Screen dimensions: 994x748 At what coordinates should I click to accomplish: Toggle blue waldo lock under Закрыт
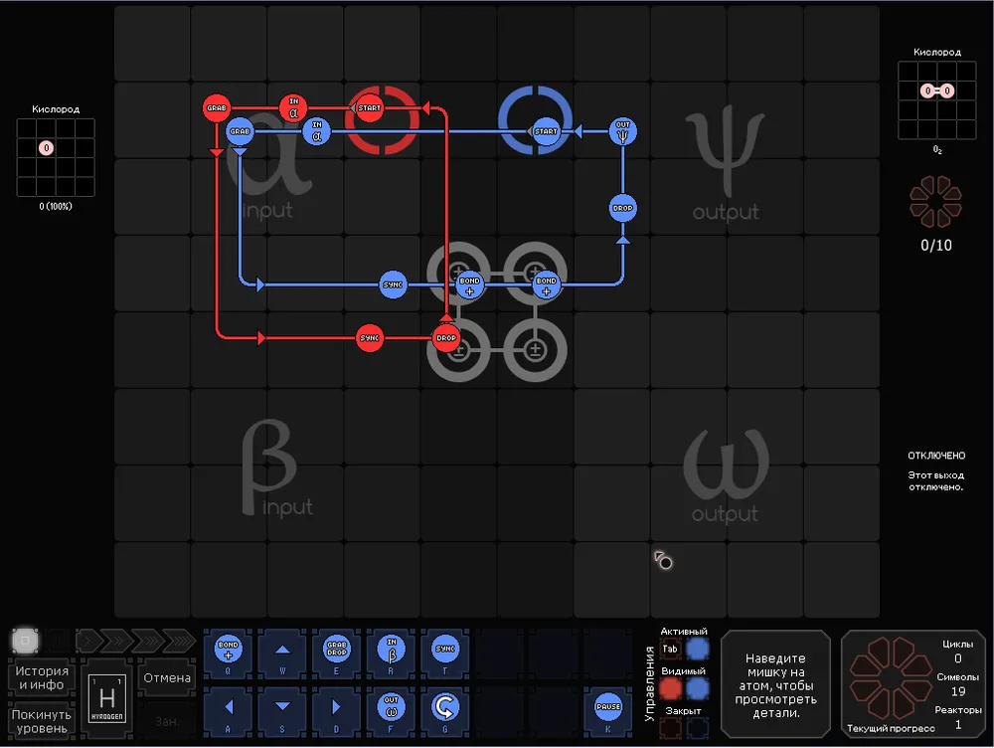pos(698,728)
